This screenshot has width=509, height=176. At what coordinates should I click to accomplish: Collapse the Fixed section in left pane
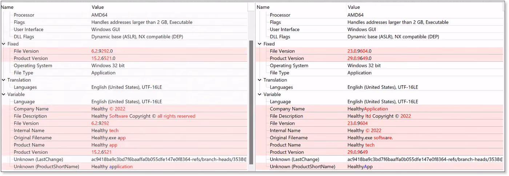point(4,44)
